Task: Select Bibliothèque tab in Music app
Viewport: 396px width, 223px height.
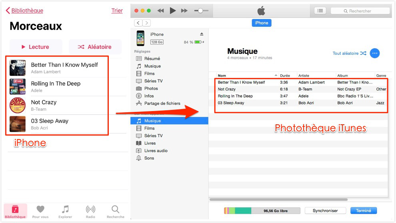Action: click(15, 211)
